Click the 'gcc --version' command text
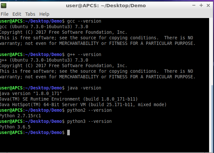 coord(84,21)
